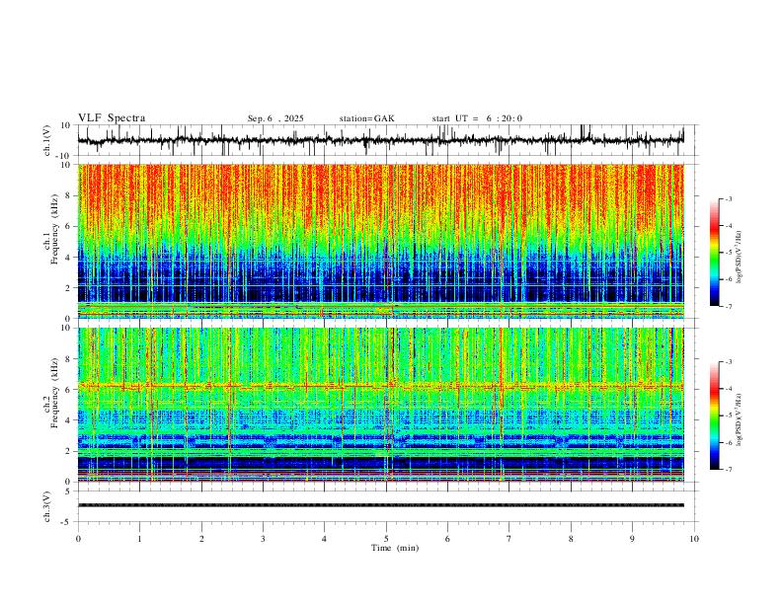The width and height of the screenshot is (782, 604).
Task: Click the "-3" label on ch.2 colorbar
Action: (729, 362)
